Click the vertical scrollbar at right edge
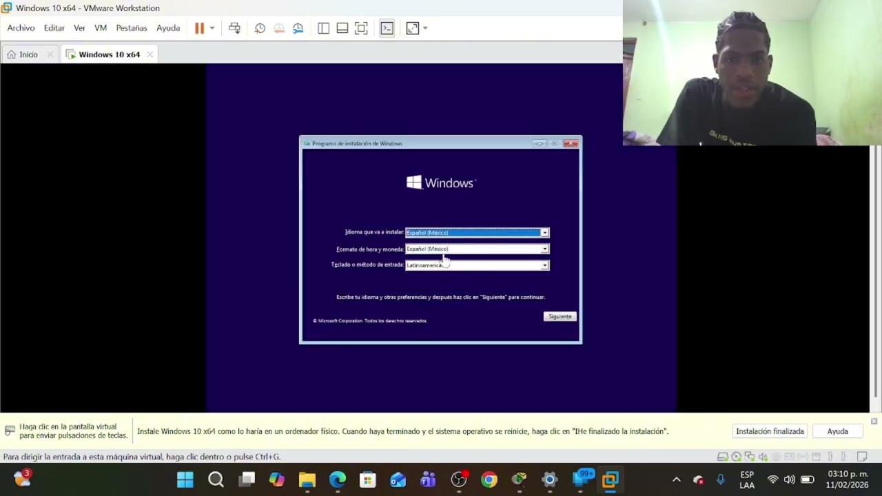The width and height of the screenshot is (882, 496). (876, 273)
